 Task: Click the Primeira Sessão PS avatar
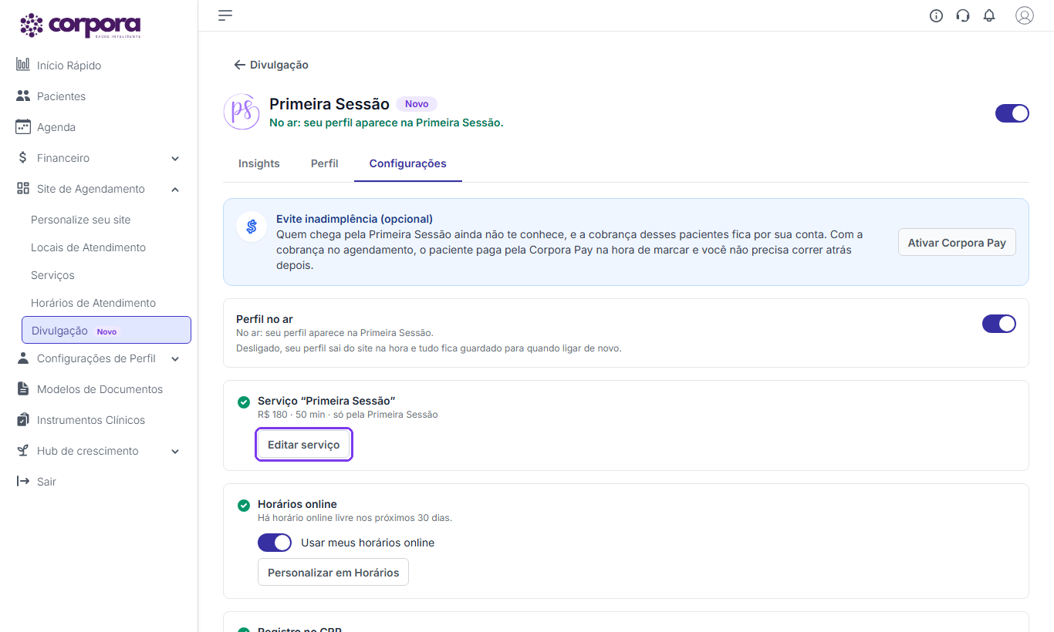point(242,112)
